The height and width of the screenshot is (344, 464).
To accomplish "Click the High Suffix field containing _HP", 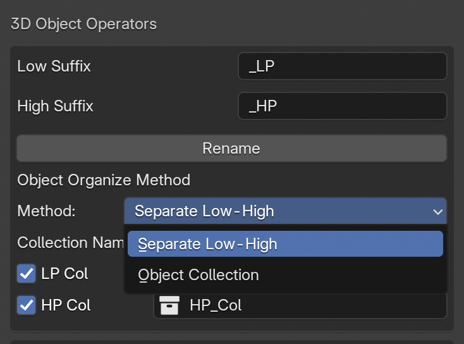I will [342, 106].
